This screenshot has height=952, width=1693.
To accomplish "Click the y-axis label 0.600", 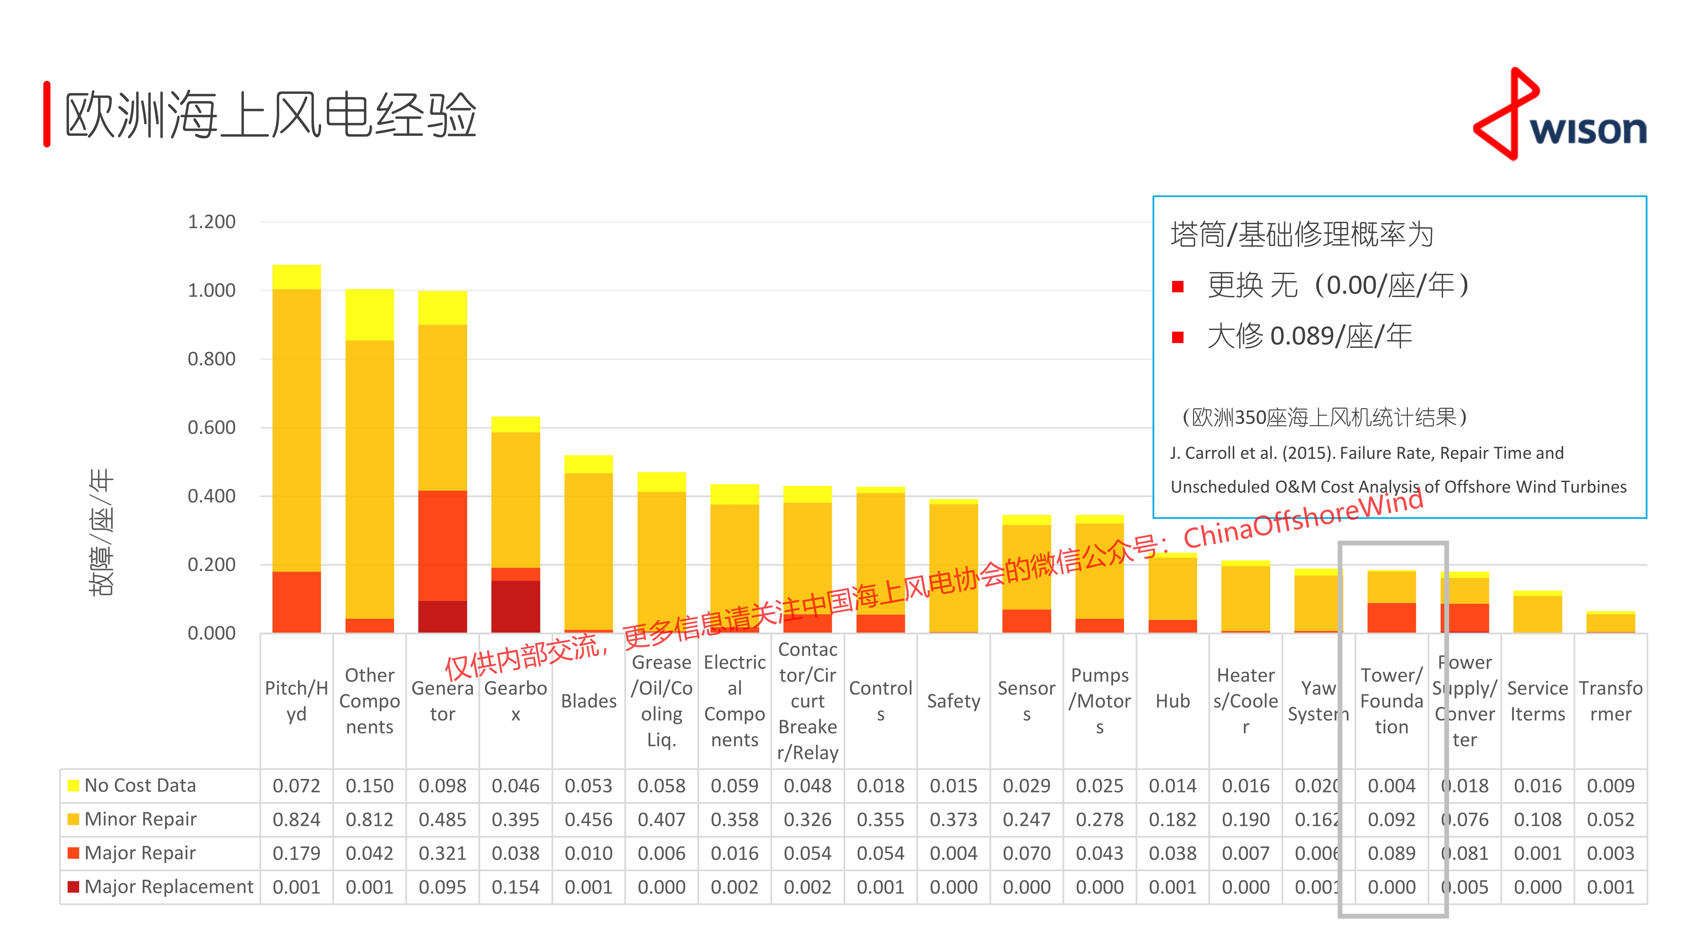I will pyautogui.click(x=211, y=428).
